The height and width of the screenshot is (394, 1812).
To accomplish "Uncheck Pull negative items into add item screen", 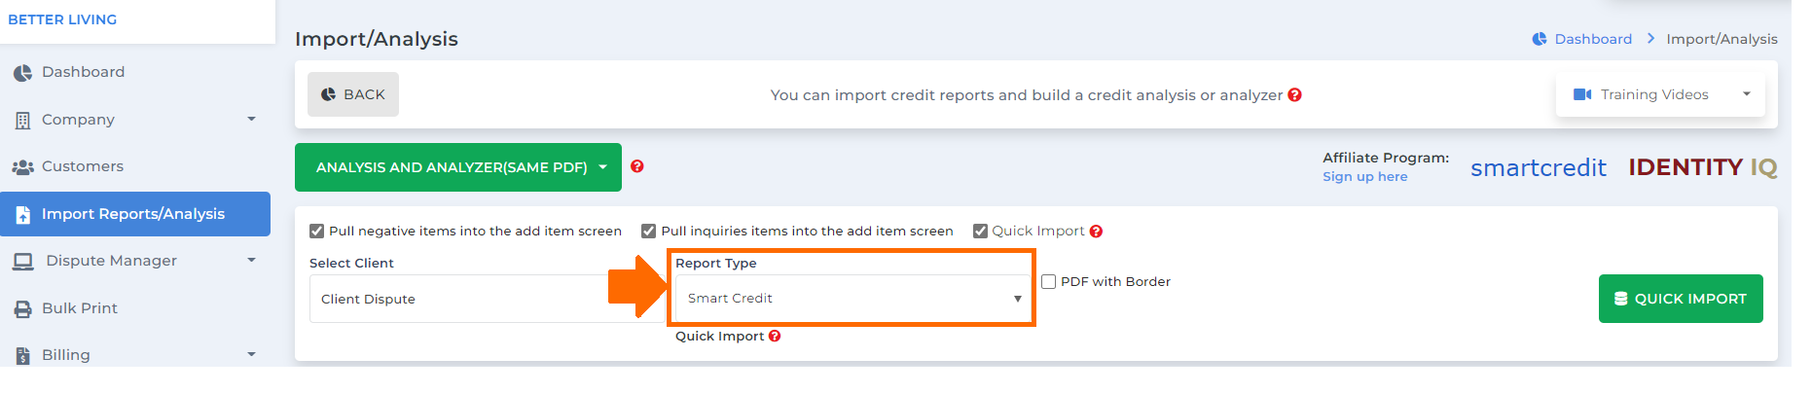I will pyautogui.click(x=316, y=232).
